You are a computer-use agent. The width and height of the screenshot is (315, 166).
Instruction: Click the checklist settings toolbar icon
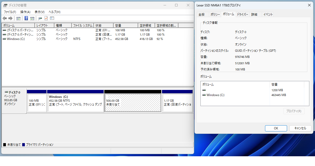click(52, 18)
